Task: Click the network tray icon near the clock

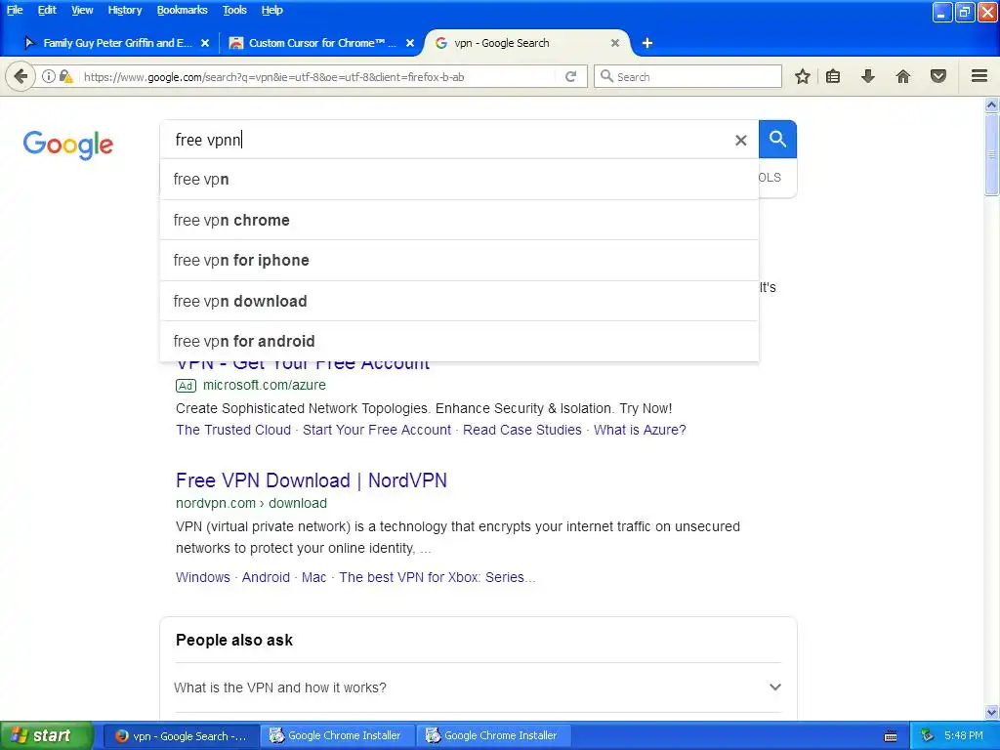Action: pyautogui.click(x=927, y=735)
